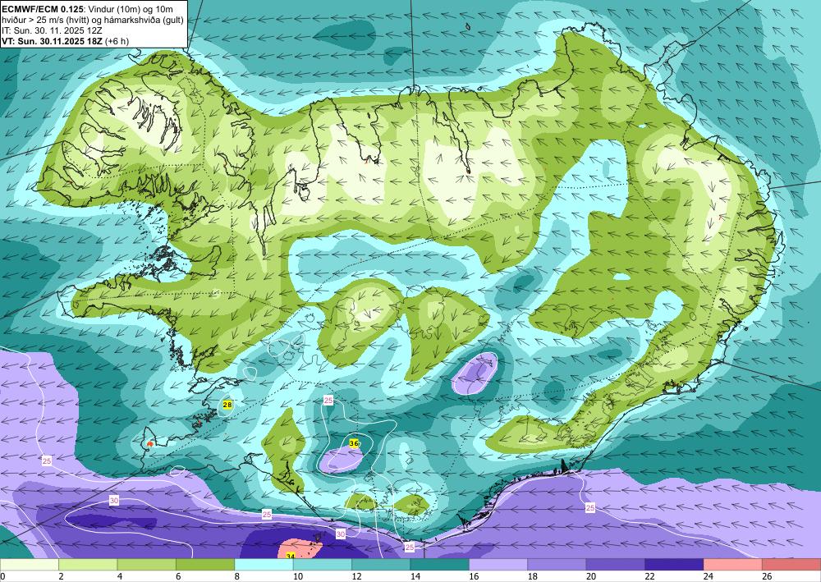Viewport: 821px width, 582px height.
Task: Select the 18–20 m/s purple legend swatch
Action: (557, 565)
